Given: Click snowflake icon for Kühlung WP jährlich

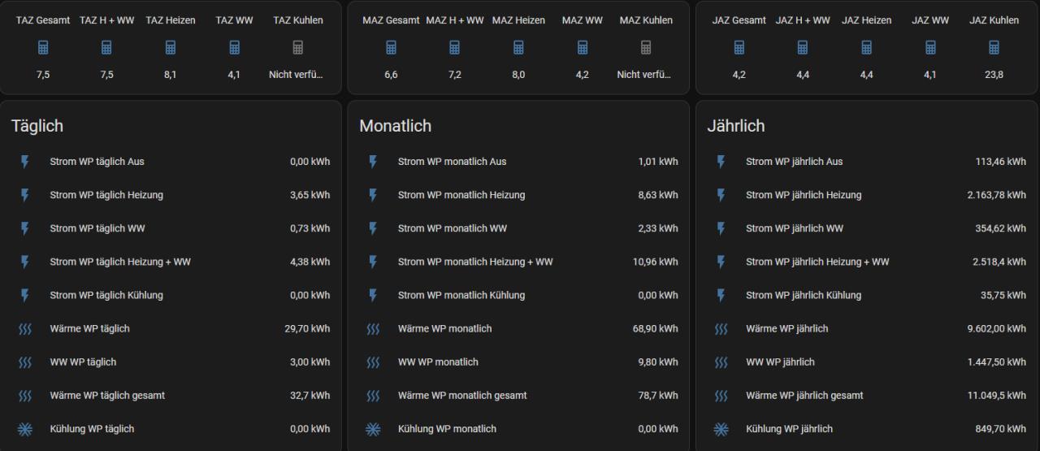Looking at the screenshot, I should tap(721, 429).
